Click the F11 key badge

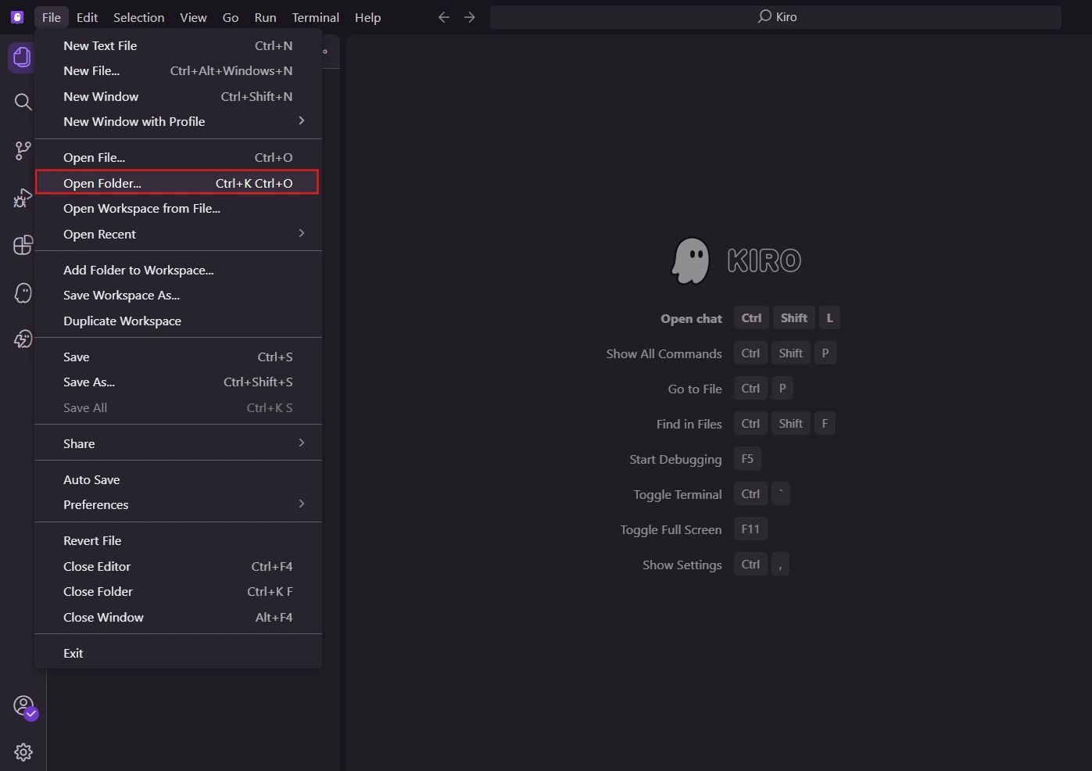point(750,529)
